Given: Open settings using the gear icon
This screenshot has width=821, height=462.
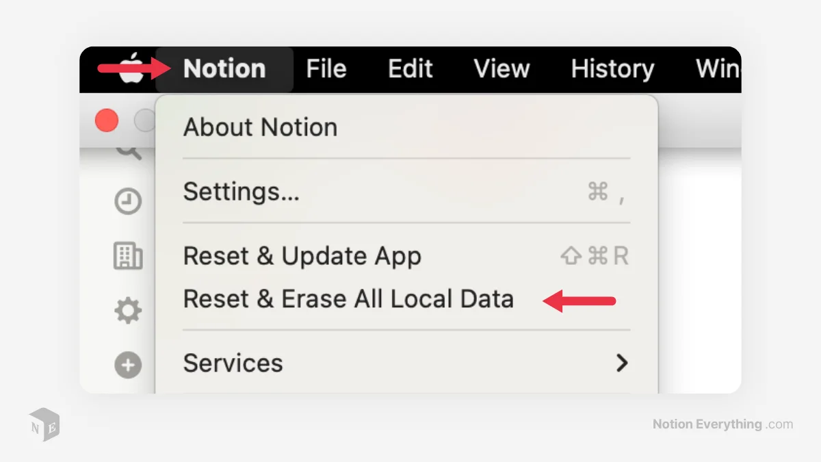Looking at the screenshot, I should [128, 310].
